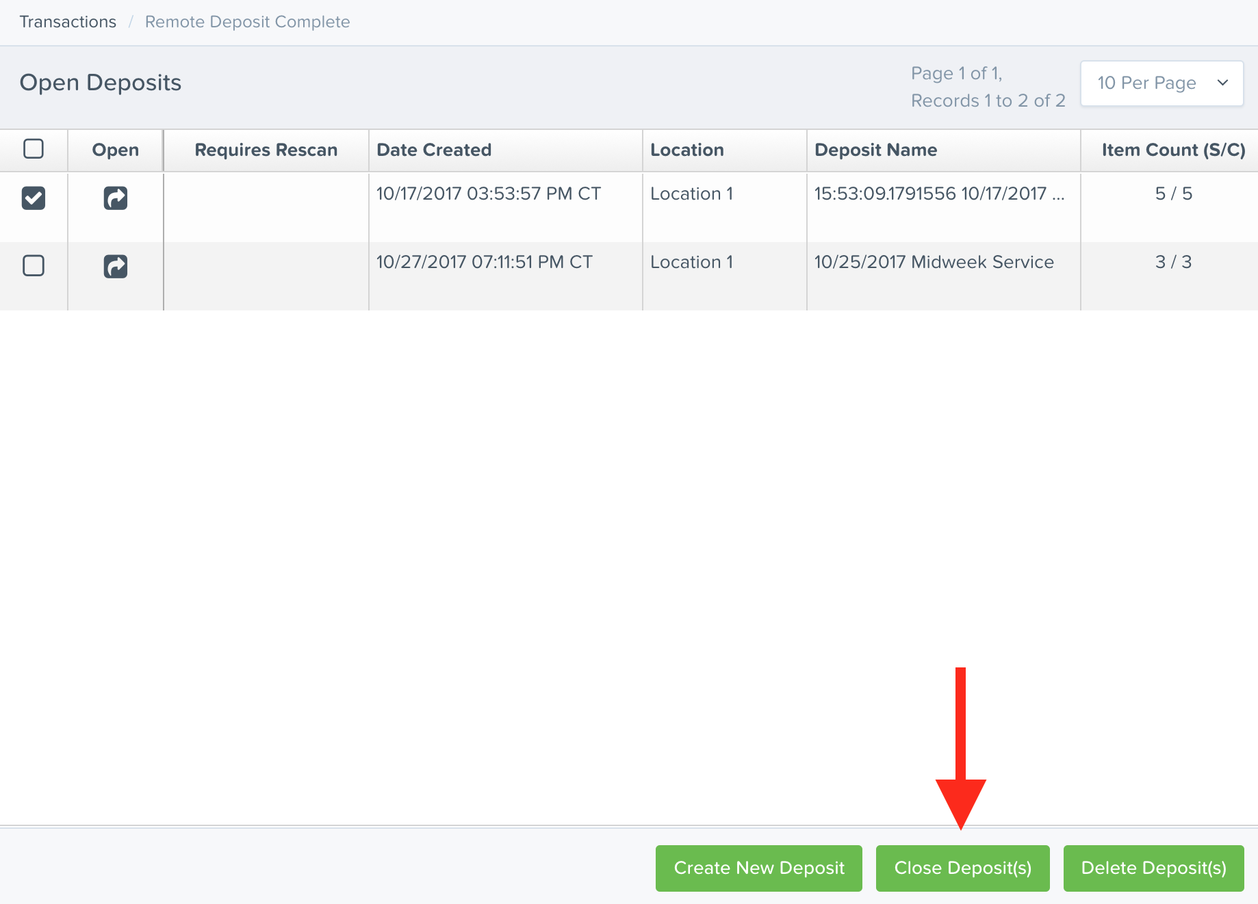Check the 10/25/2017 Midweek Service row
Image resolution: width=1258 pixels, height=904 pixels.
pos(34,266)
